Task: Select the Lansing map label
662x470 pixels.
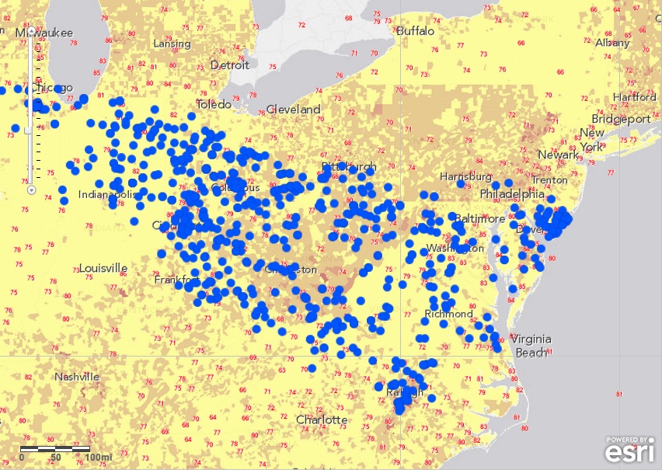Action: [x=172, y=44]
